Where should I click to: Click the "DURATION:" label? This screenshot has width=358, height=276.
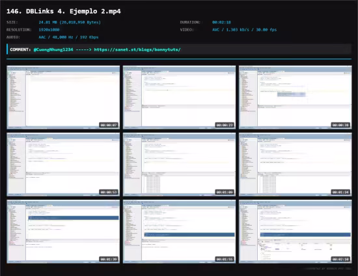tap(190, 22)
